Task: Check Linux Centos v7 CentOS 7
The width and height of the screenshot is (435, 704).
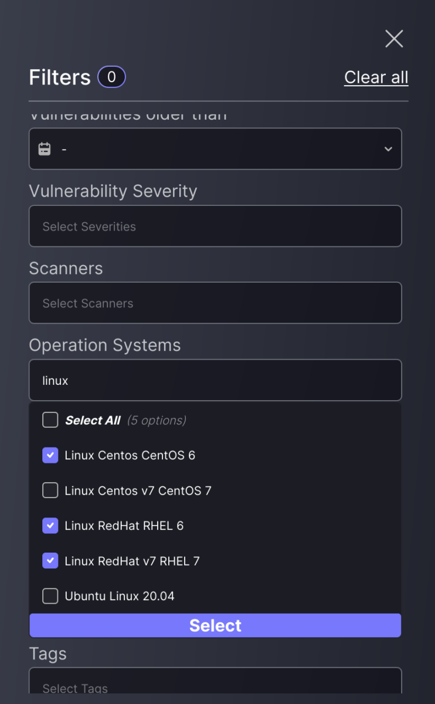Action: click(x=50, y=490)
